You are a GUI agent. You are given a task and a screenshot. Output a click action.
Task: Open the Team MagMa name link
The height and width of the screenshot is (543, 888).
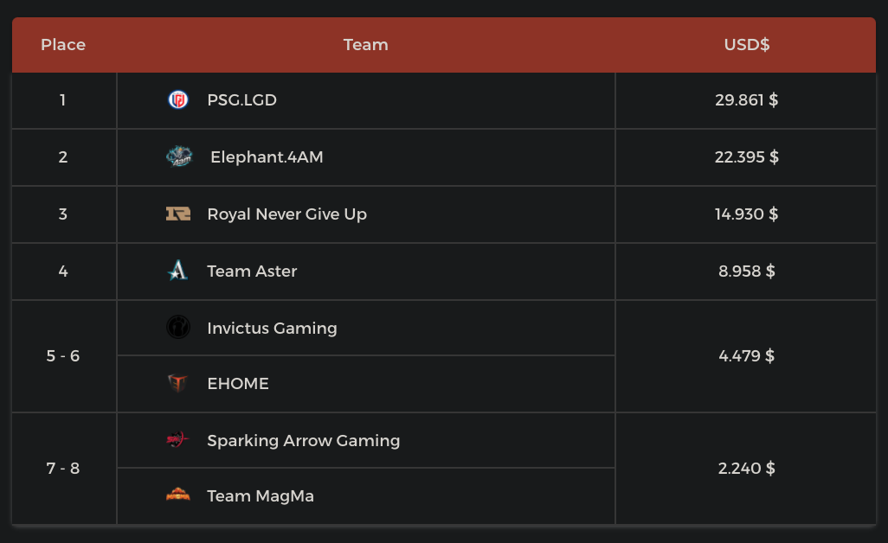point(261,496)
